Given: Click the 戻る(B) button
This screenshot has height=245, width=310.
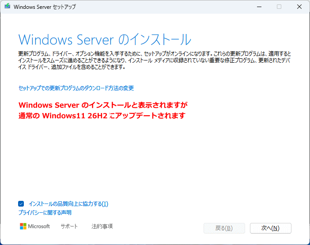Looking at the screenshot, I should click(224, 228).
